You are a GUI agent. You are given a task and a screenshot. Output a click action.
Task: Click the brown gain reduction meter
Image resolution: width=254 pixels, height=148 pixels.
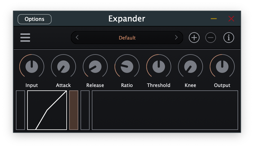(x=74, y=110)
